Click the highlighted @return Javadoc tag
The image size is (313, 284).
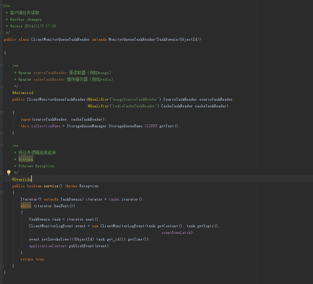(26, 160)
